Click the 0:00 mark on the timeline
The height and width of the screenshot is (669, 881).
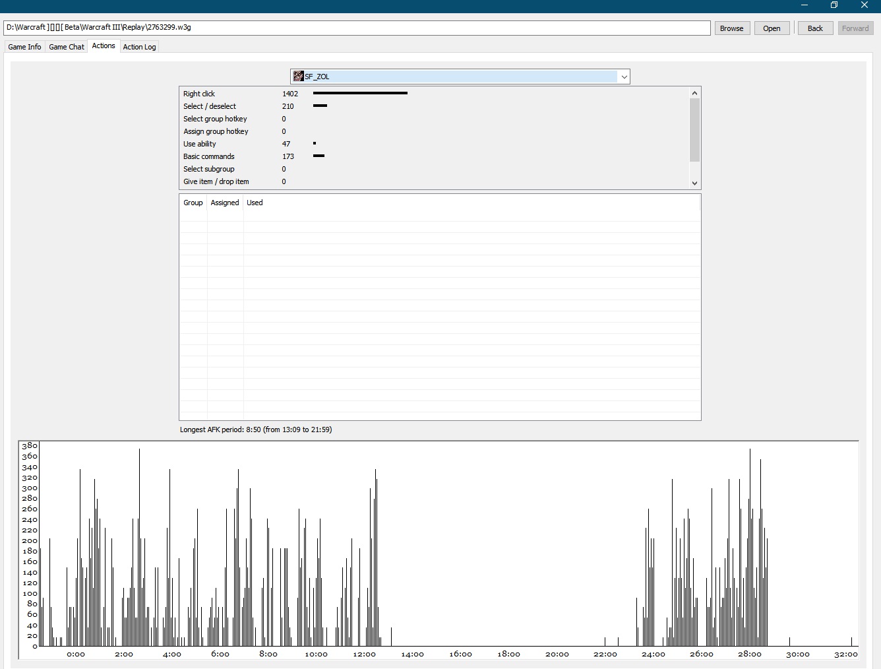pyautogui.click(x=76, y=654)
